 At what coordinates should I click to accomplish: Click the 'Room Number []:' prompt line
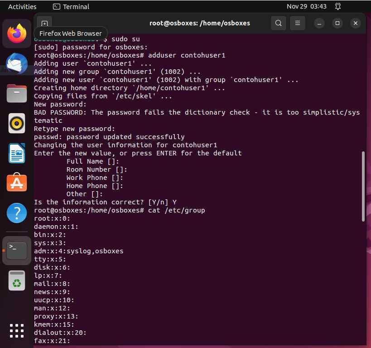point(97,169)
